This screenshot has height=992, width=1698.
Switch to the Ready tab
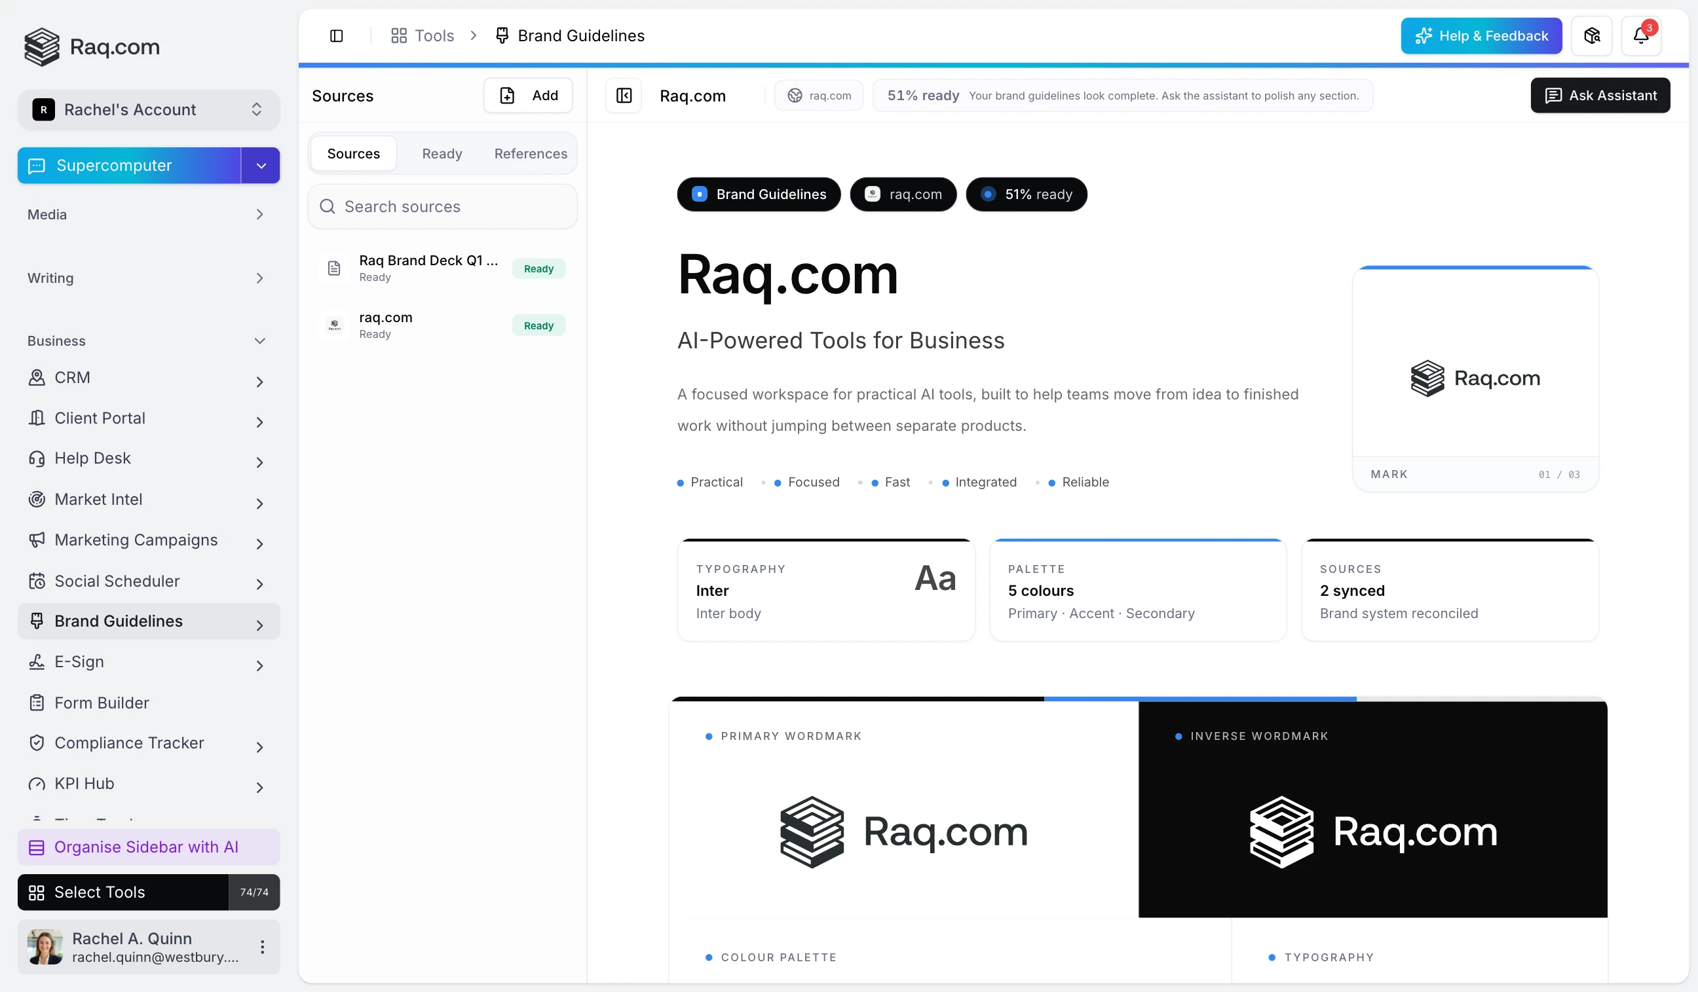(442, 154)
